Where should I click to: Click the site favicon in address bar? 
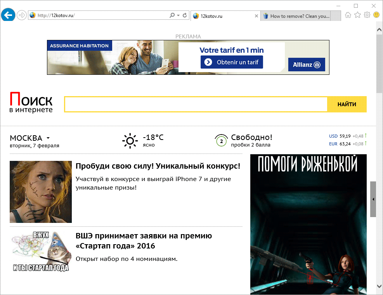33,16
